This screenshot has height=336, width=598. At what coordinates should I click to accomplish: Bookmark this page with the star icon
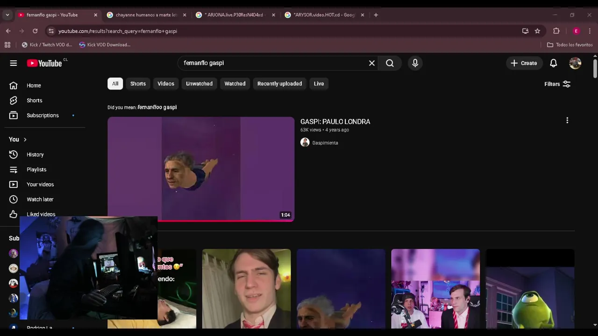coord(537,31)
